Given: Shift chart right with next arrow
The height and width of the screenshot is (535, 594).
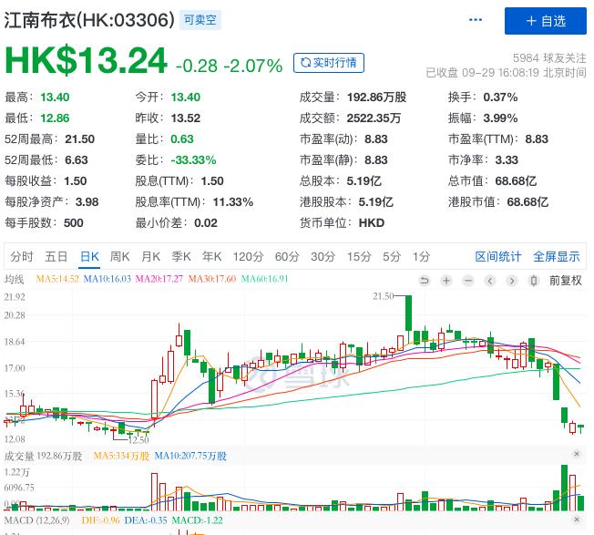Looking at the screenshot, I should [x=512, y=281].
